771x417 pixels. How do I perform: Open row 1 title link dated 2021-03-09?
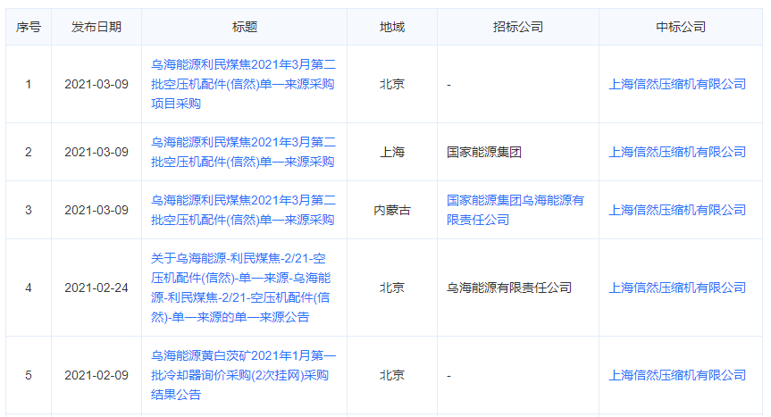[x=243, y=84]
